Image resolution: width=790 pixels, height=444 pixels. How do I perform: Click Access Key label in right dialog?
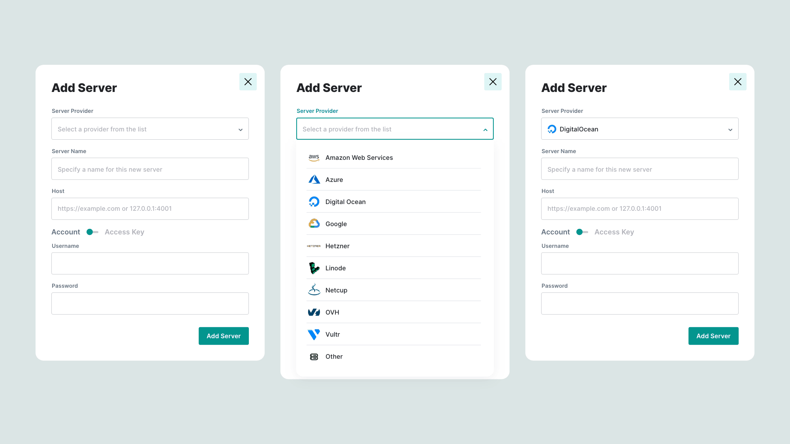pos(614,232)
